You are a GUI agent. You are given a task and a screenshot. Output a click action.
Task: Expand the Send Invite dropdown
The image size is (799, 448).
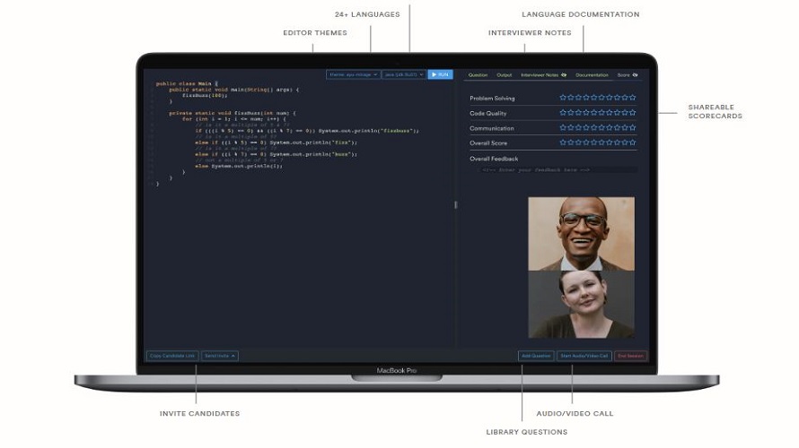(x=220, y=356)
